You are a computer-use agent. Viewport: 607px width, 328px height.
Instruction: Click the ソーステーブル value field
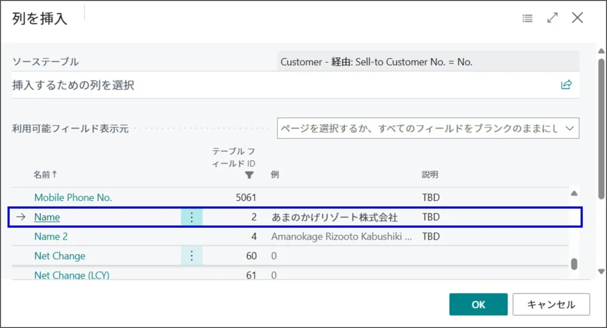click(x=428, y=62)
